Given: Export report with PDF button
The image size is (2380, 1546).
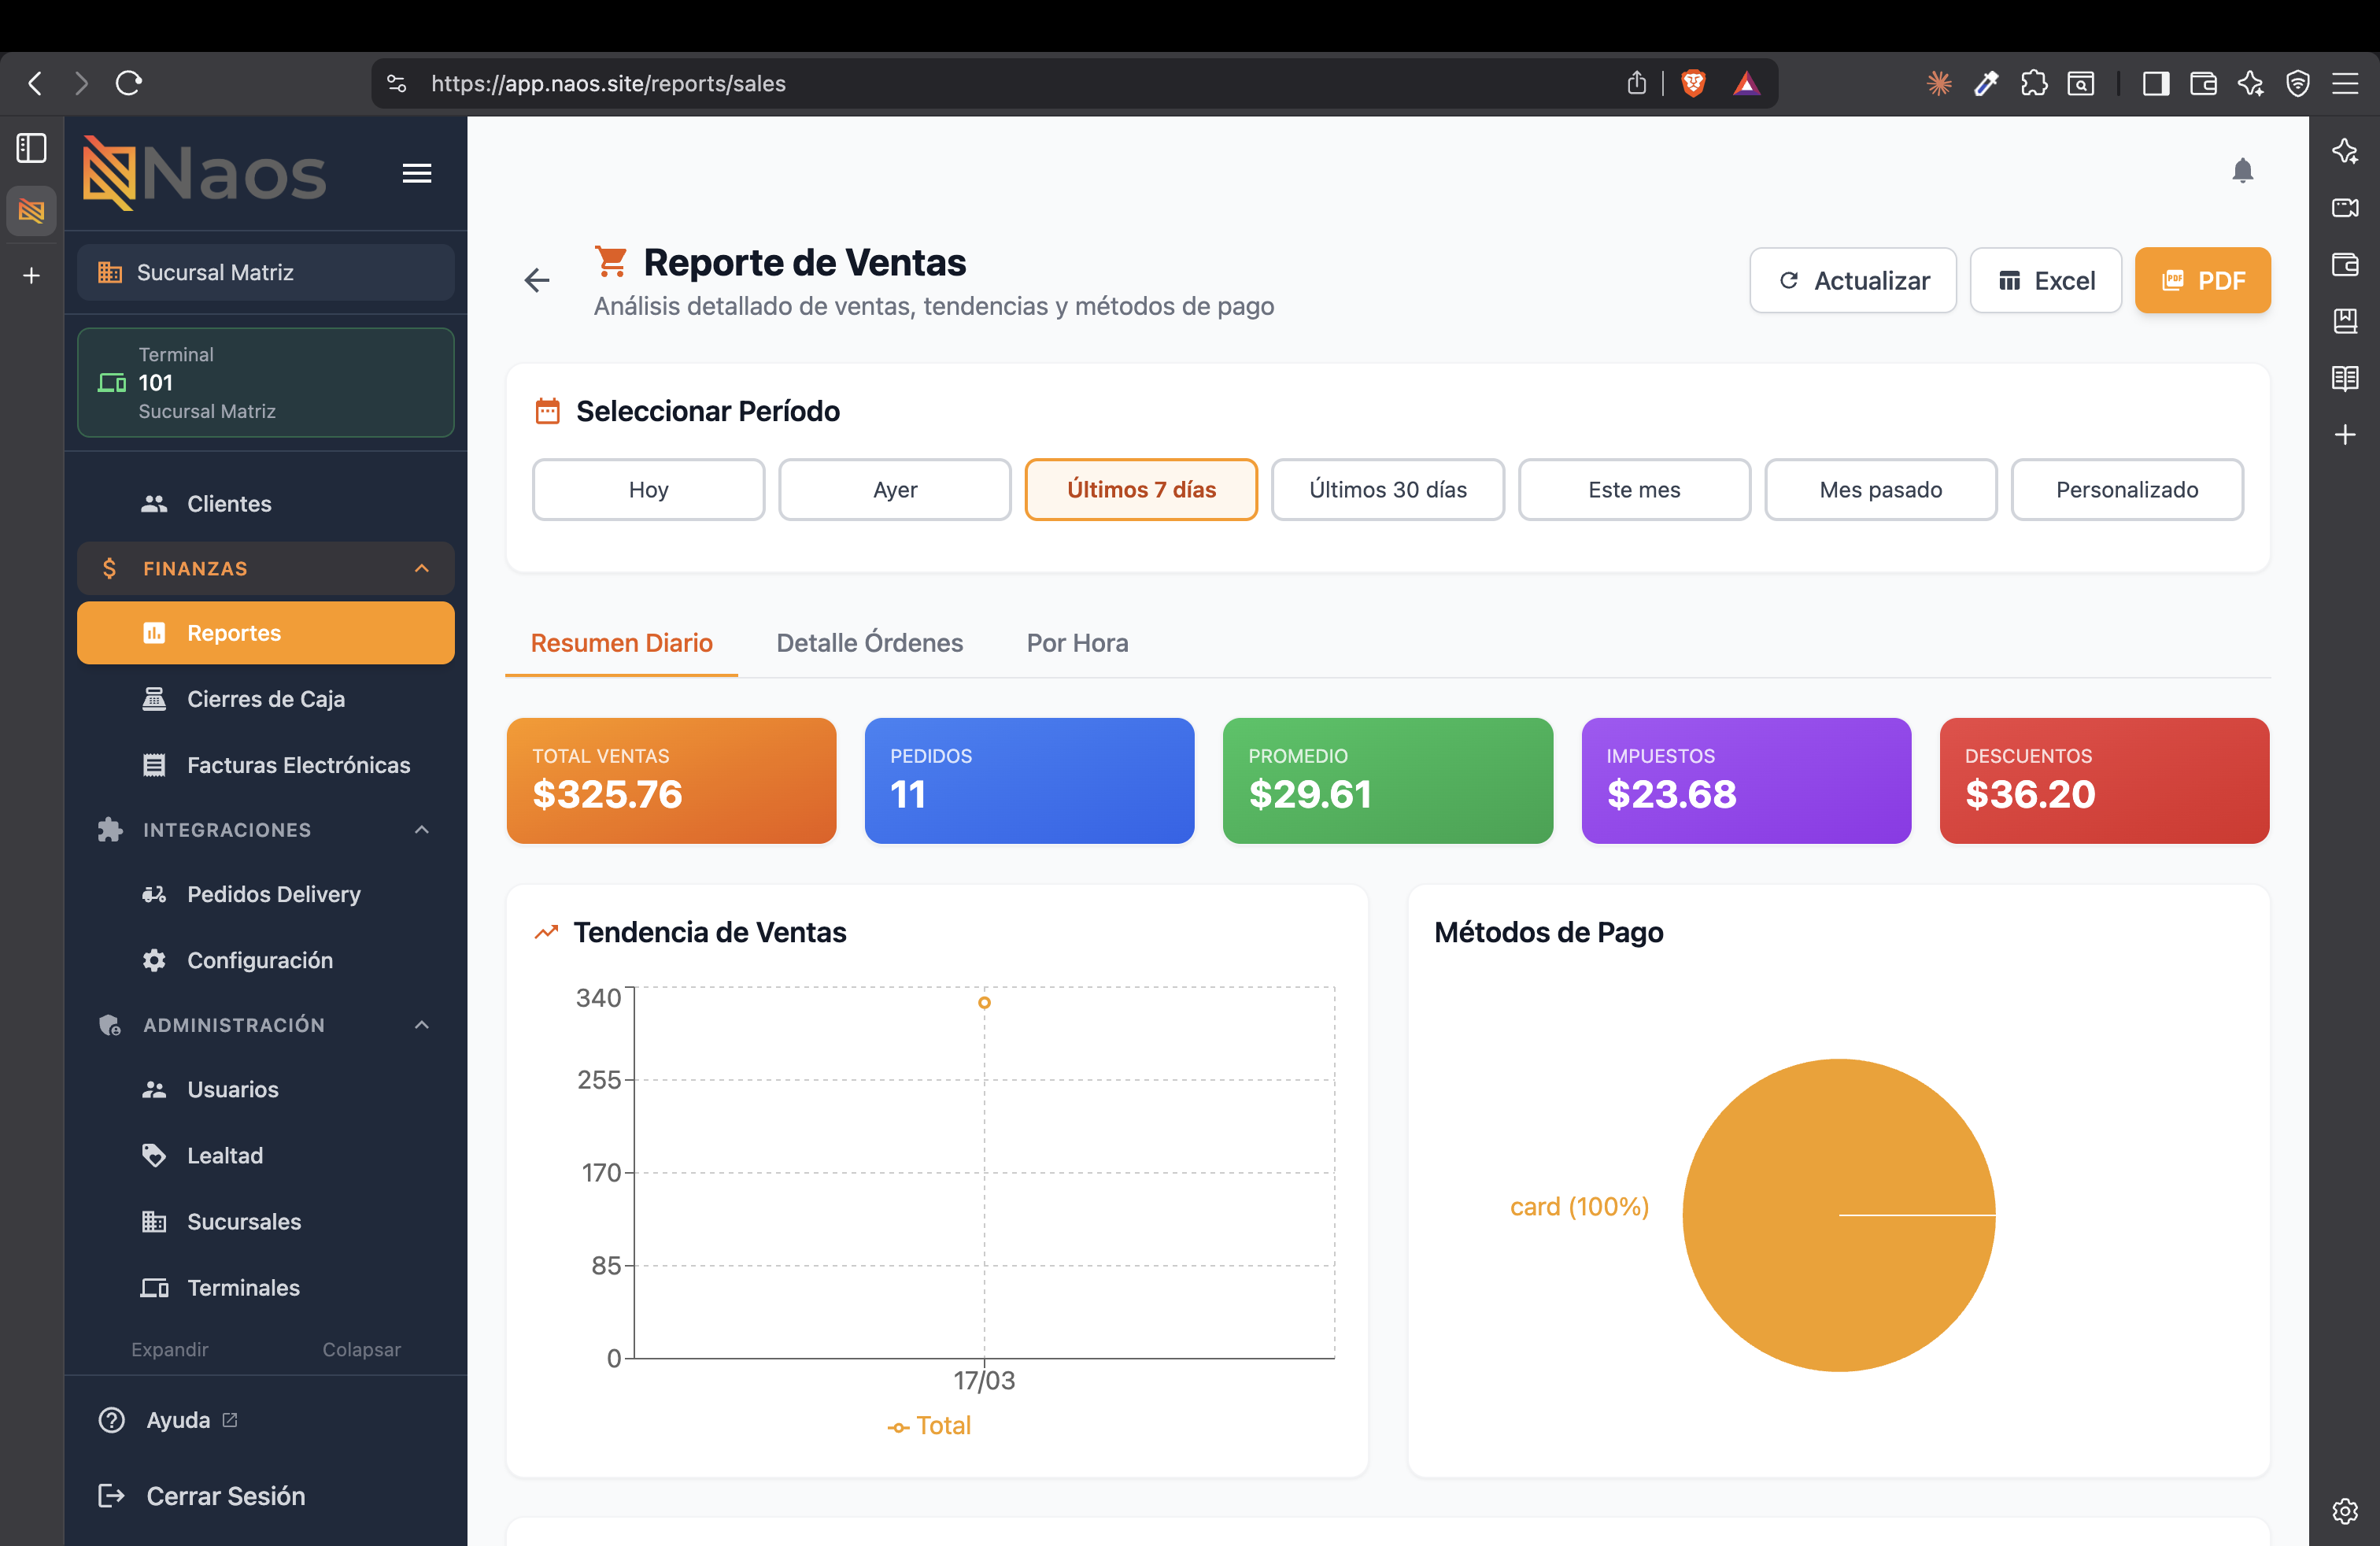Looking at the screenshot, I should tap(2202, 280).
